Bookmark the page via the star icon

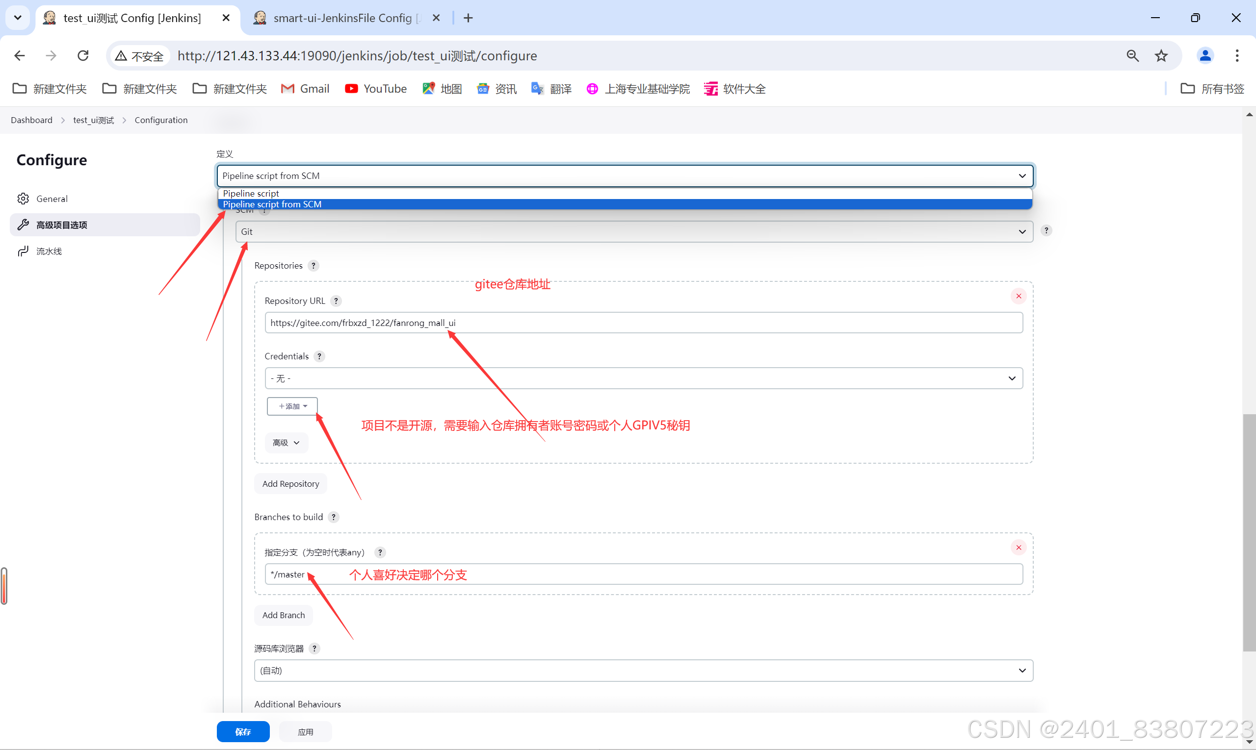1161,55
